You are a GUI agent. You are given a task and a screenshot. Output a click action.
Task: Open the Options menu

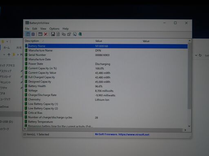tap(54, 28)
